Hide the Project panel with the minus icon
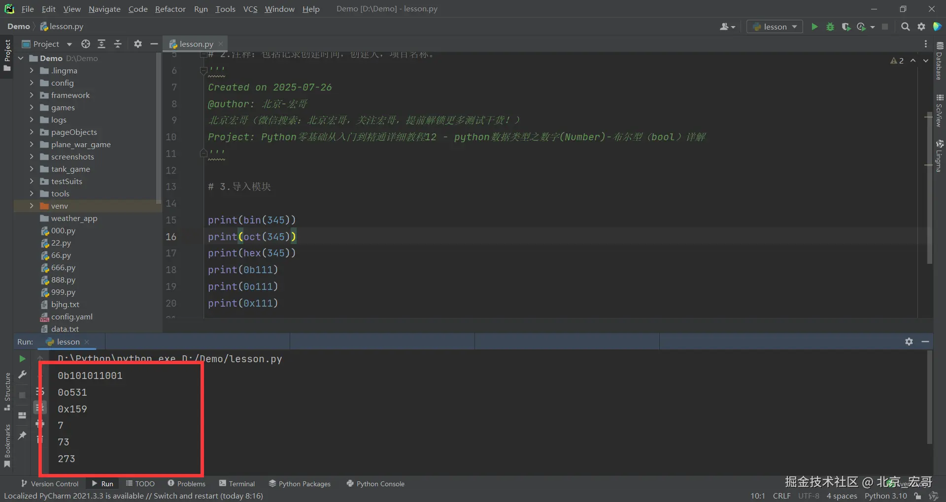This screenshot has width=946, height=502. pyautogui.click(x=154, y=44)
